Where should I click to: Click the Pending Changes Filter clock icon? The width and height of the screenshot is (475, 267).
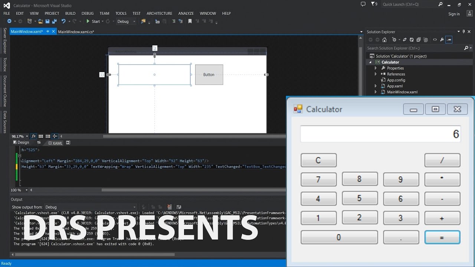[x=394, y=40]
